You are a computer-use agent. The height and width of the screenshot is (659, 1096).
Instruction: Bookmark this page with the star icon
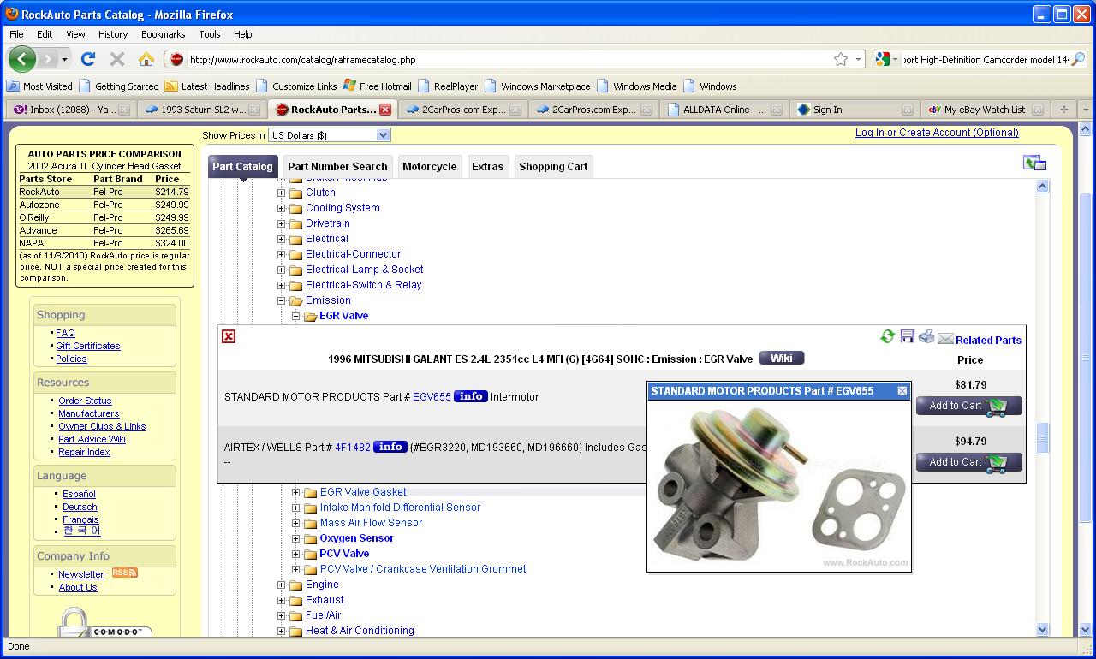841,59
